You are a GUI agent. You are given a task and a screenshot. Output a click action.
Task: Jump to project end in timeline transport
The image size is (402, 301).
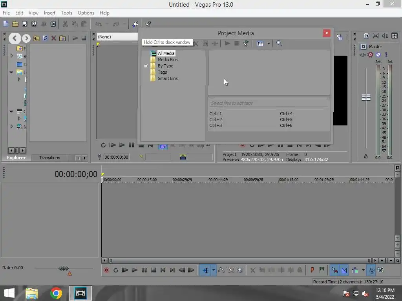(x=172, y=270)
